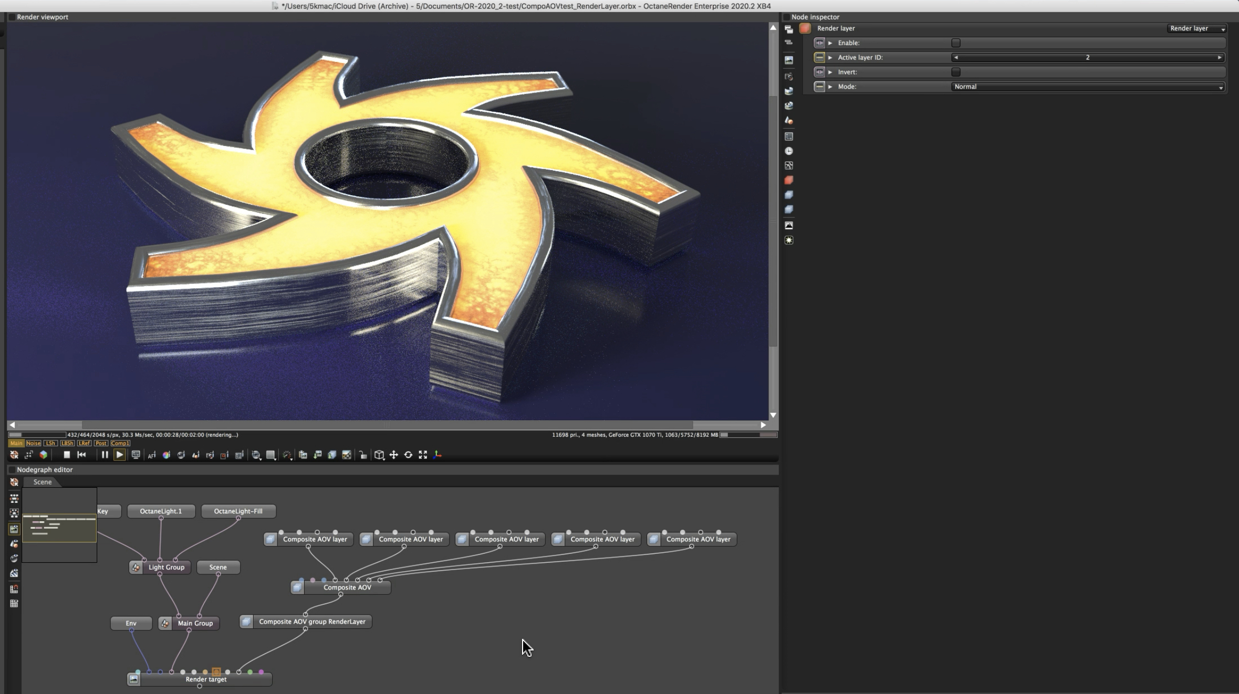
Task: Select the Comp1 render pass tab
Action: (x=120, y=443)
